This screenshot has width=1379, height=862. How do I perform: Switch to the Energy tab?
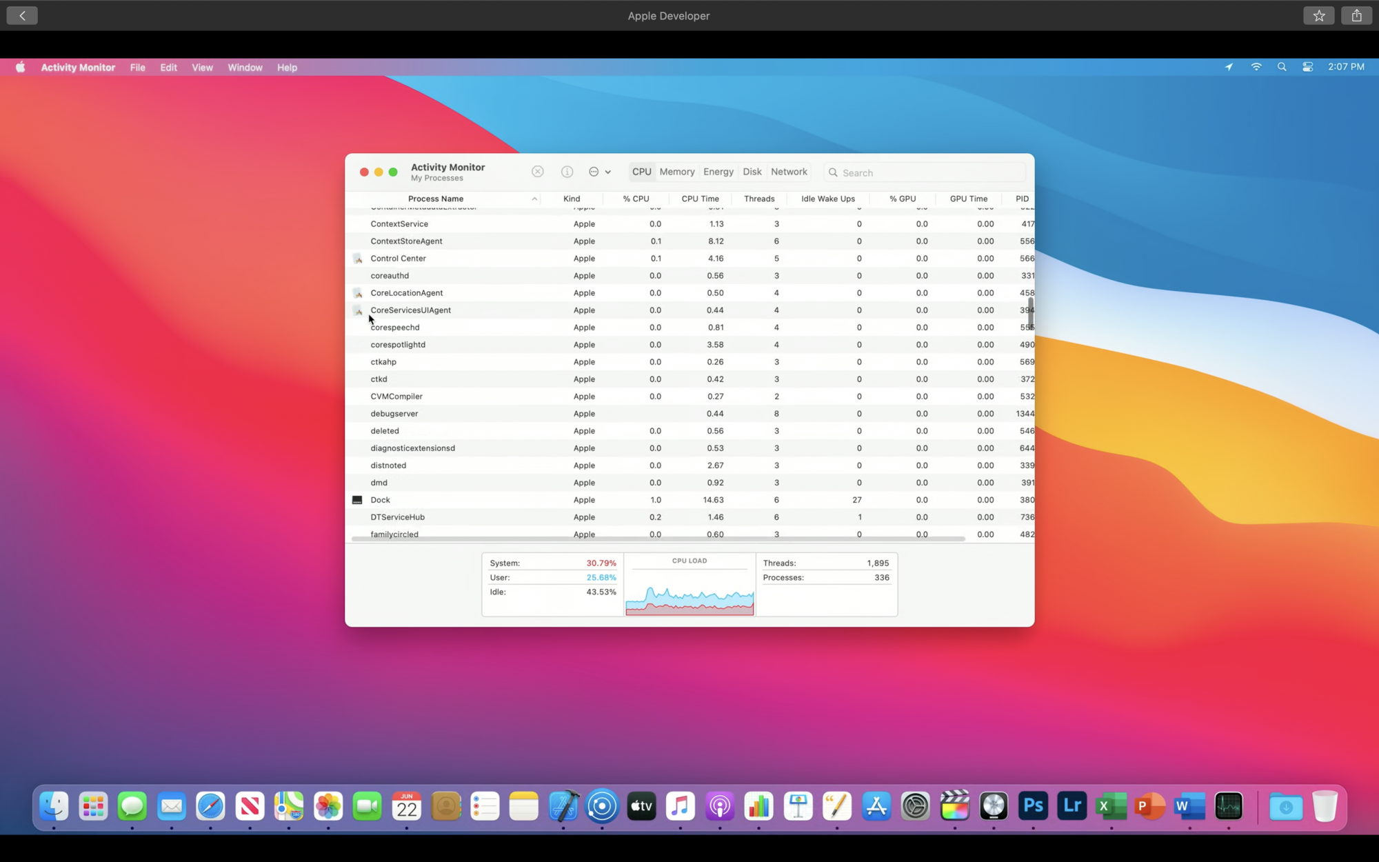tap(718, 172)
